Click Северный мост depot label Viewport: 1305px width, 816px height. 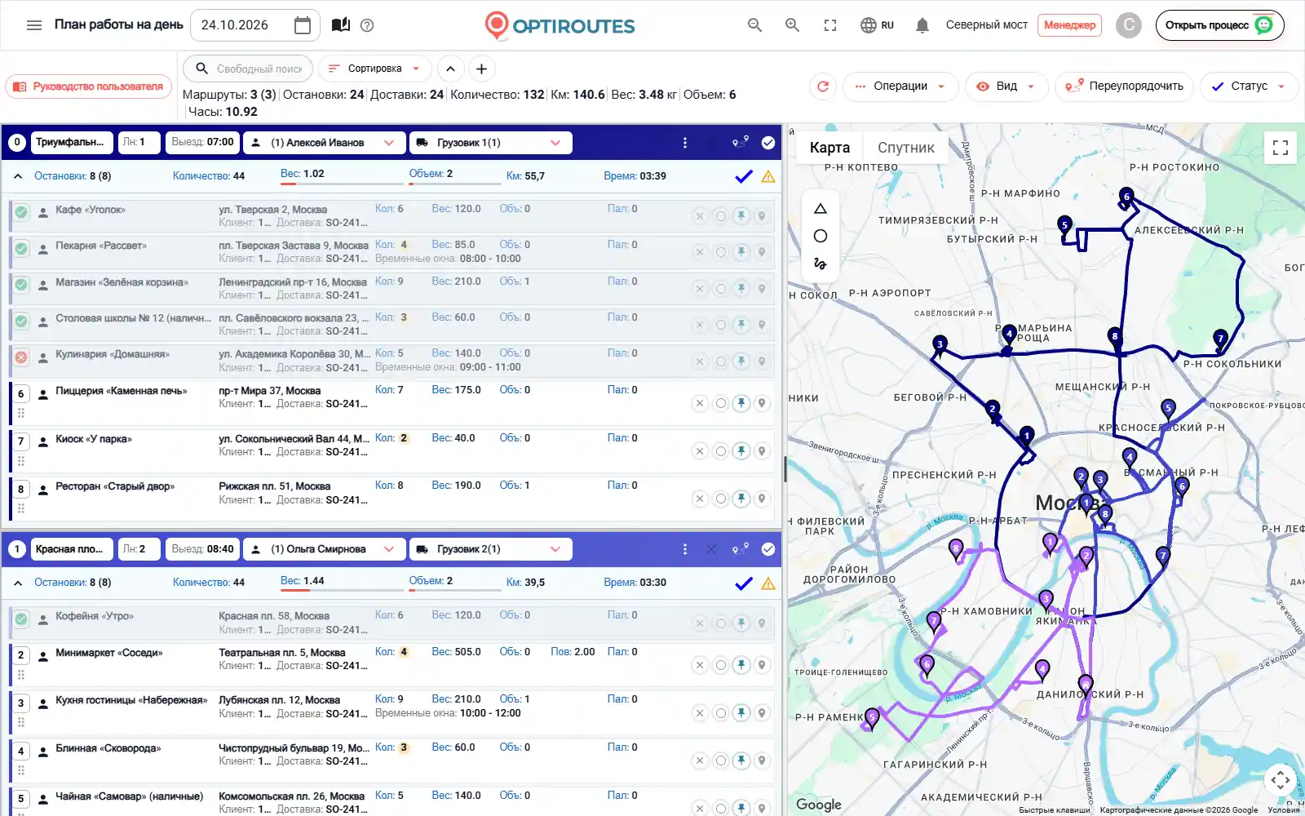(x=986, y=25)
